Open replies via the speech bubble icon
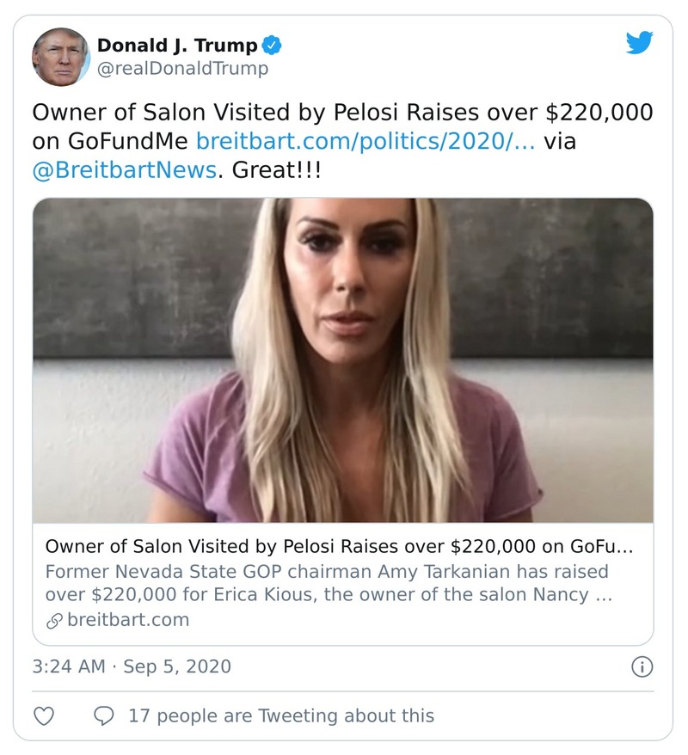The image size is (688, 755). click(103, 714)
